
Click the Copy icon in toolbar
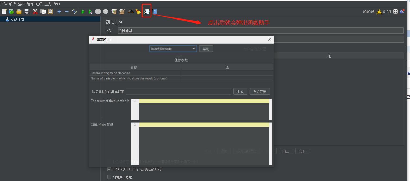[x=43, y=11]
